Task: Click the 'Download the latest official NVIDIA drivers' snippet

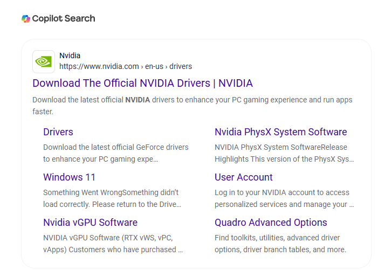Action: [x=193, y=106]
